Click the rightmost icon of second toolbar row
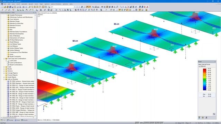221x124 pixels. tap(147, 10)
